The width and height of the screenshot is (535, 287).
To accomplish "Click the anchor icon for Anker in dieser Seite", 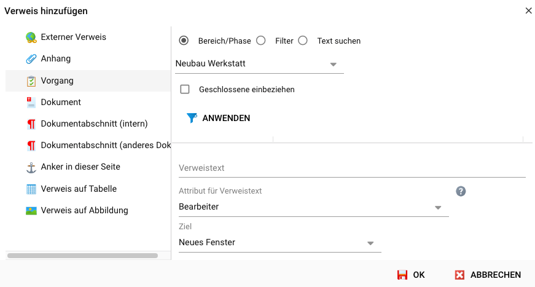I will 31,167.
